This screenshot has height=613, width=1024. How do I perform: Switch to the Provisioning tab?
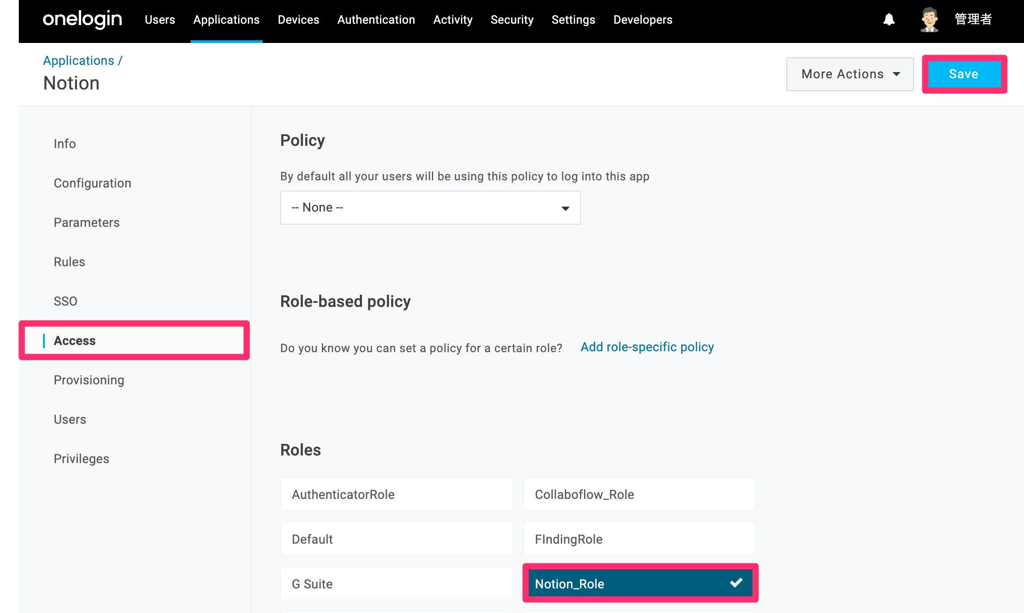click(x=89, y=380)
